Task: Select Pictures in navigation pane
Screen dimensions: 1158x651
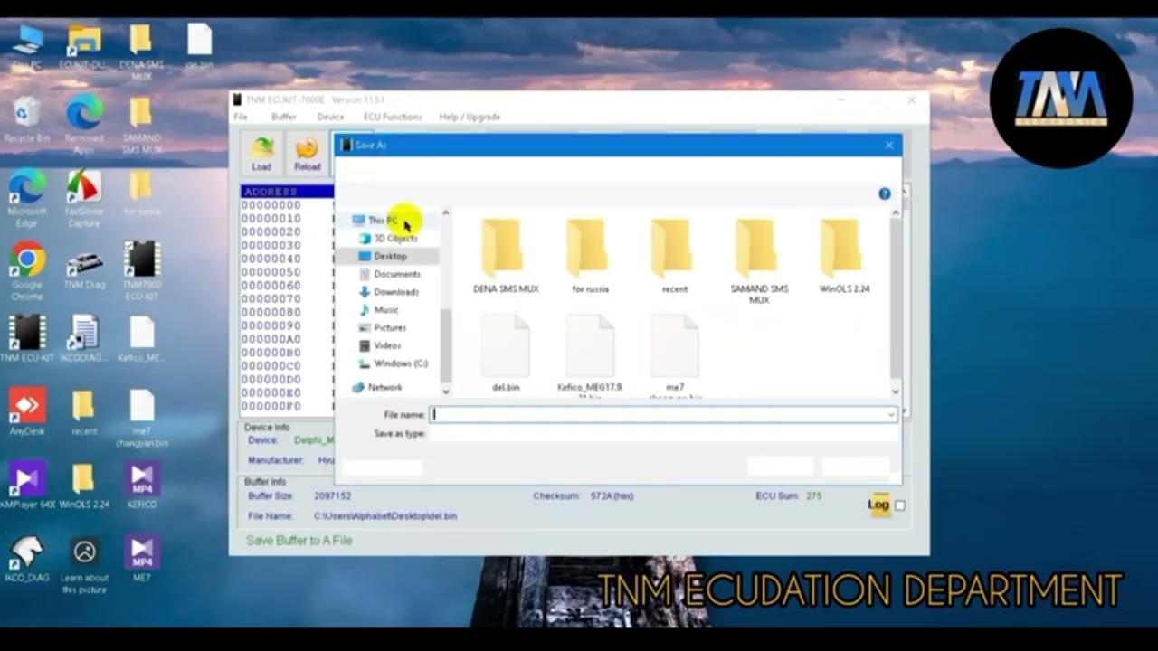Action: [x=384, y=327]
